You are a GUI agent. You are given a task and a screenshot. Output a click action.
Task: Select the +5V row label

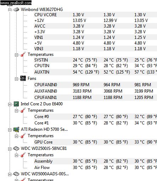pos(38,43)
